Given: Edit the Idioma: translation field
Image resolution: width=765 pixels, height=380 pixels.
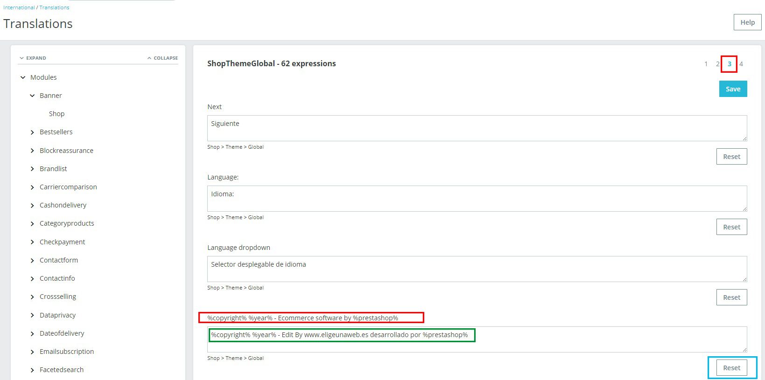Looking at the screenshot, I should pyautogui.click(x=477, y=199).
